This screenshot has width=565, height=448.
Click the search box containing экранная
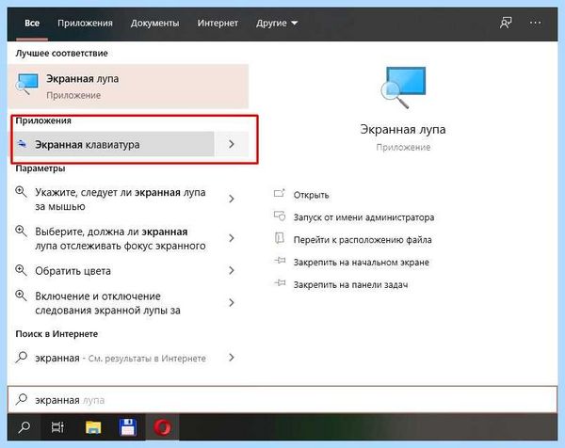pos(282,400)
